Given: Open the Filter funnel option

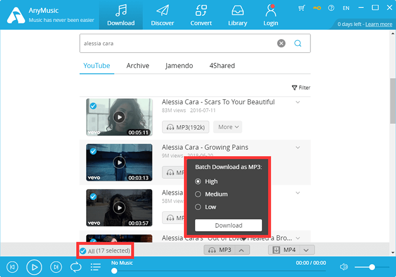Looking at the screenshot, I should pyautogui.click(x=301, y=88).
